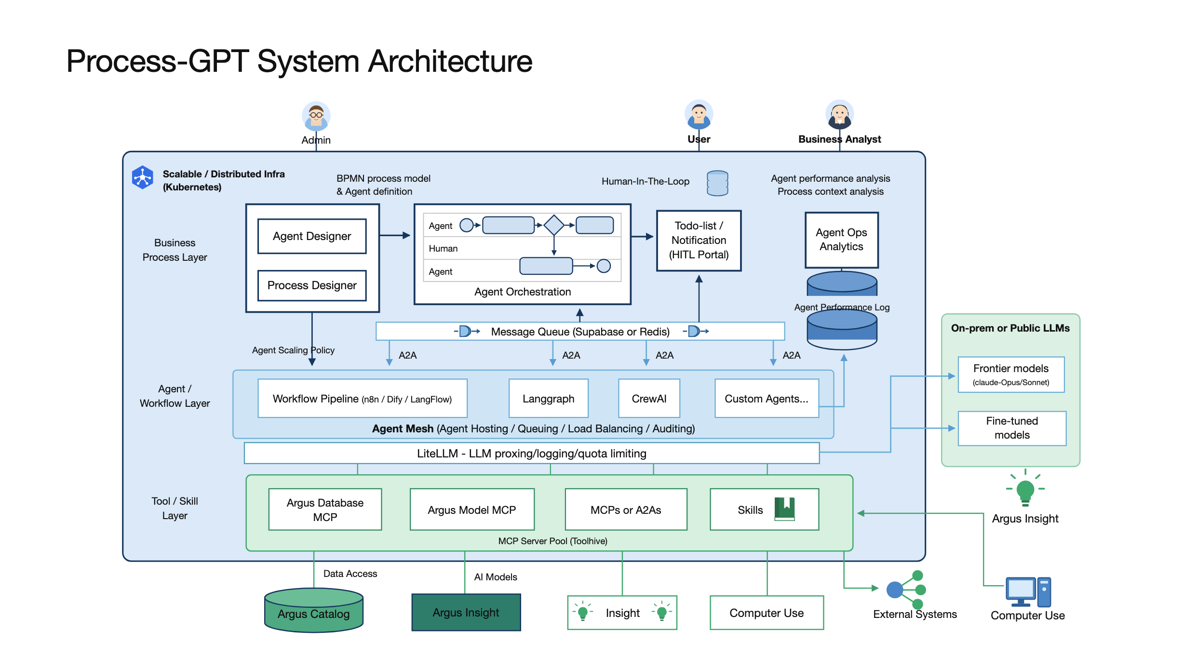Click the rounded task in bottom Agent lane

tap(546, 266)
